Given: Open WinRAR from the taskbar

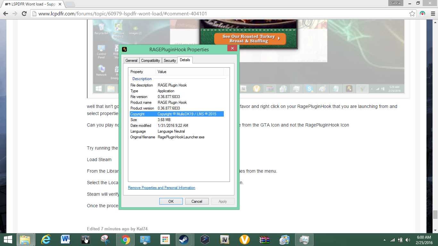Looking at the screenshot, I should click(x=265, y=240).
